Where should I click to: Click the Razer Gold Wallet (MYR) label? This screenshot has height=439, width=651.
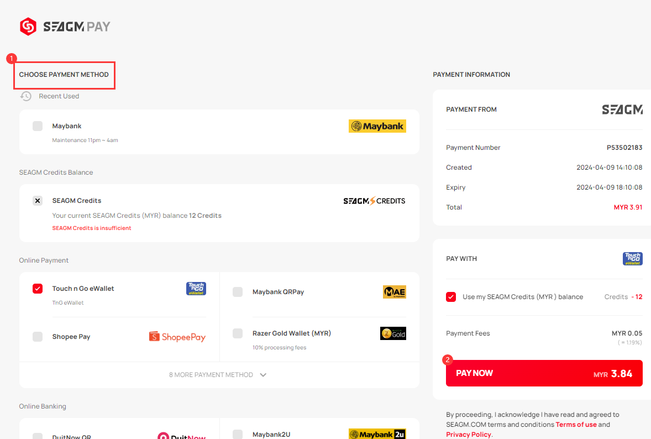pyautogui.click(x=291, y=333)
